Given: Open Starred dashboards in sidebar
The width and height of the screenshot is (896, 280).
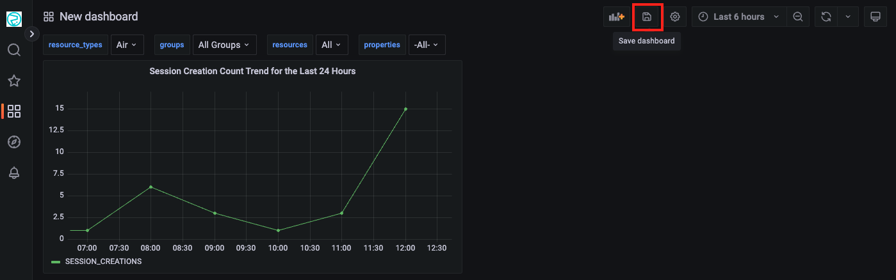Looking at the screenshot, I should click(14, 81).
